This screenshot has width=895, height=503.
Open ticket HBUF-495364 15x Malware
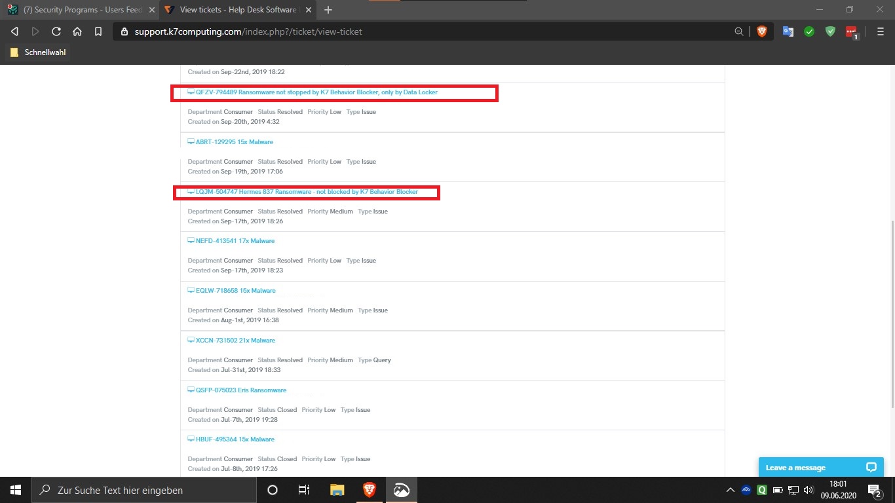(x=235, y=439)
